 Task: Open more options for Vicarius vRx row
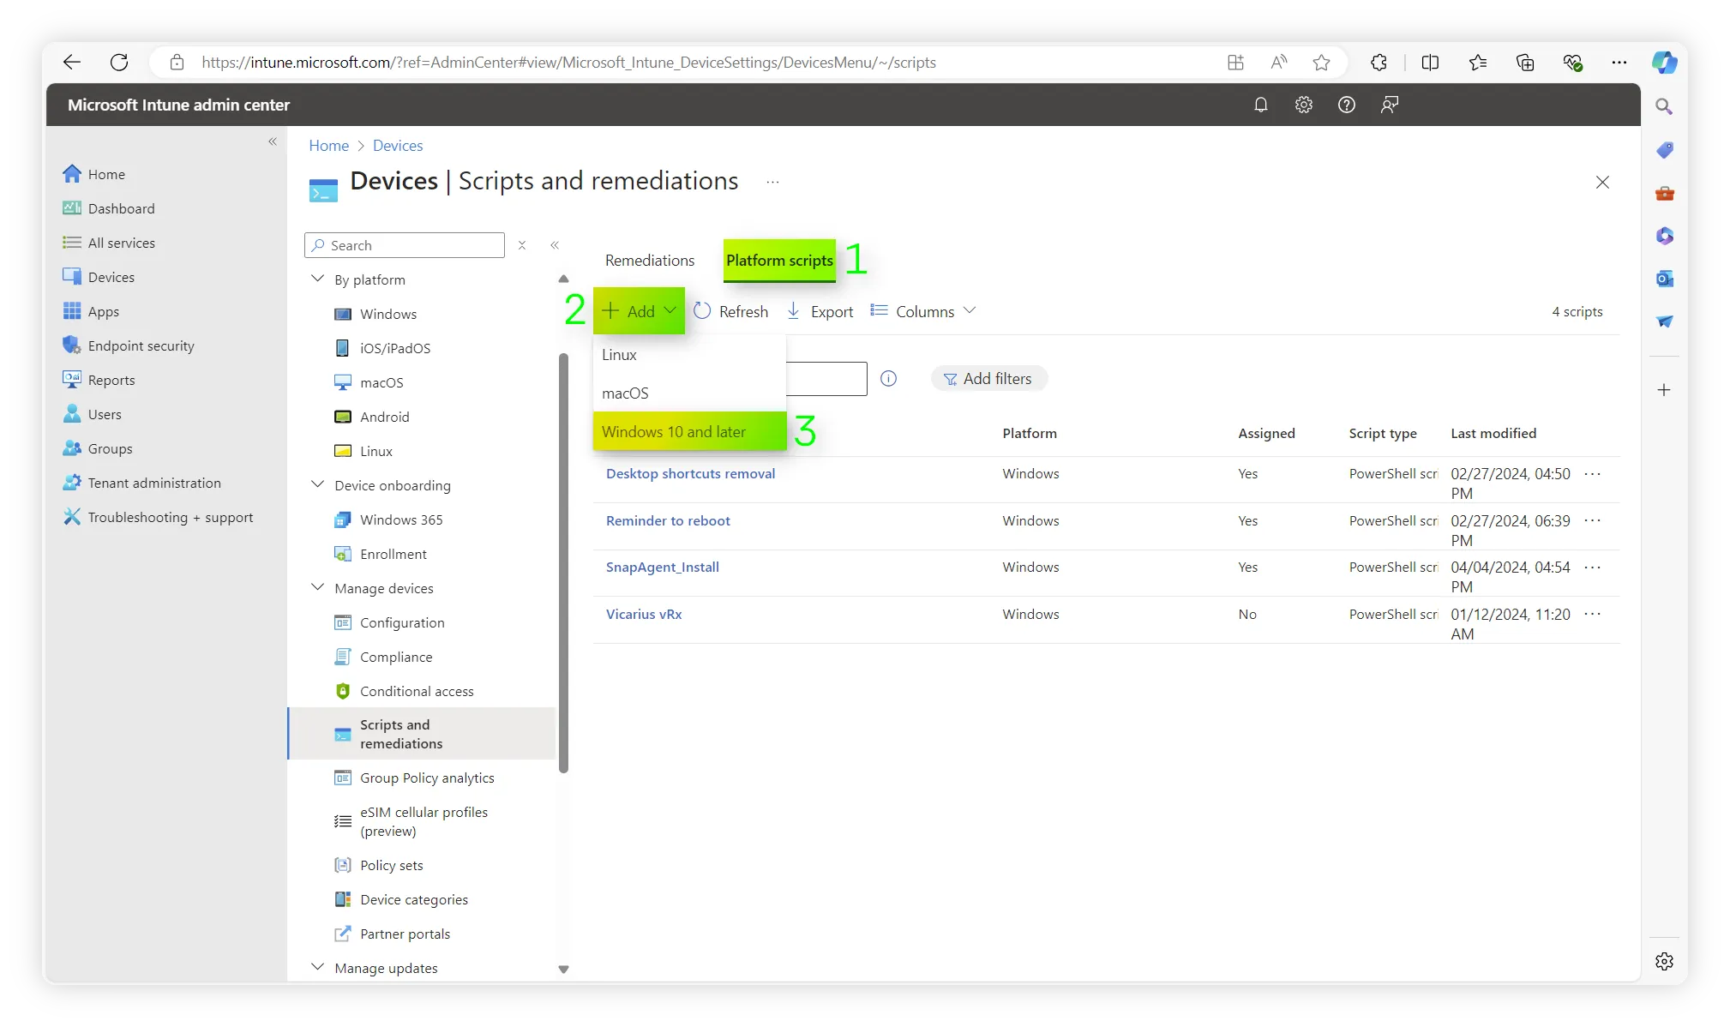[x=1592, y=614]
